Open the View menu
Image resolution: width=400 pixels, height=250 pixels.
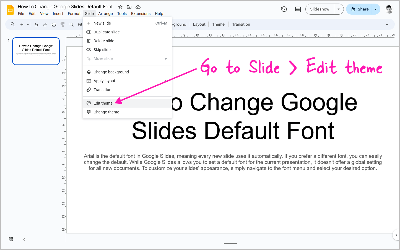click(44, 14)
